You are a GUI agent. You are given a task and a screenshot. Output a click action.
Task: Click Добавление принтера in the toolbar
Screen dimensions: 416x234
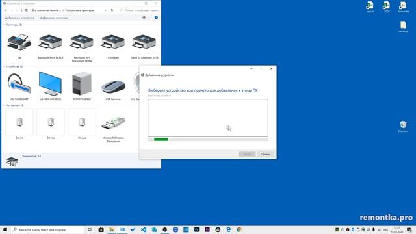click(x=54, y=18)
